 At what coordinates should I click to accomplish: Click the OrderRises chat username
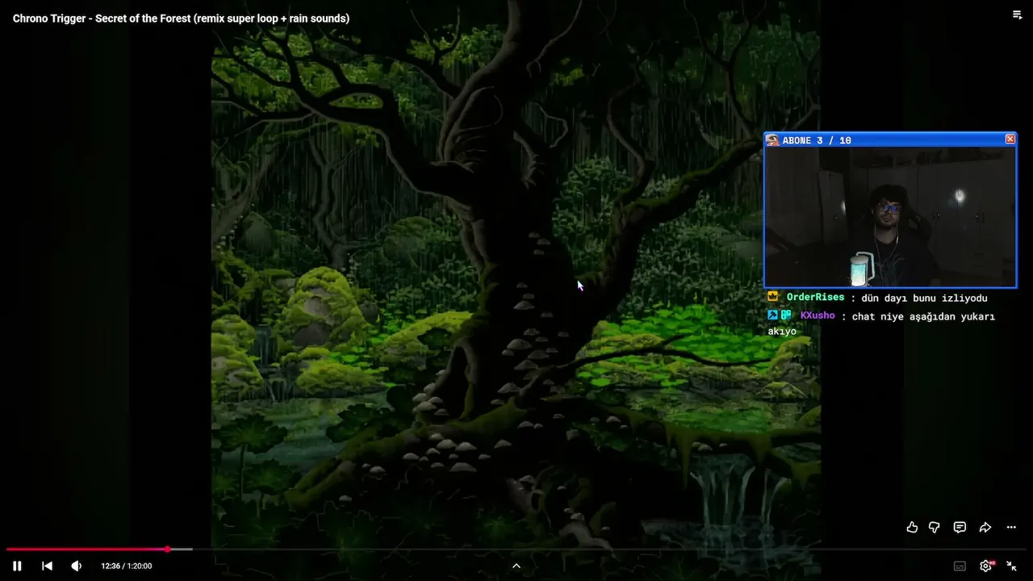point(815,297)
